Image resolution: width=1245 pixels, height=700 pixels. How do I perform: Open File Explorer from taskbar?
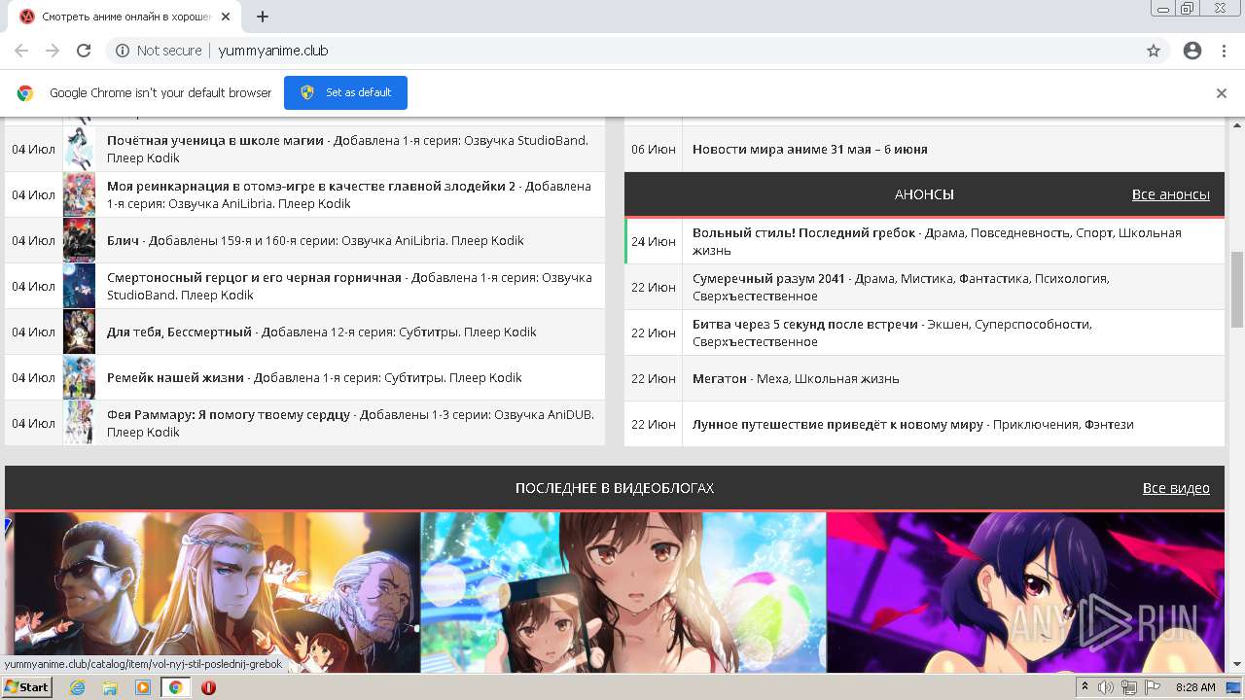pos(110,687)
